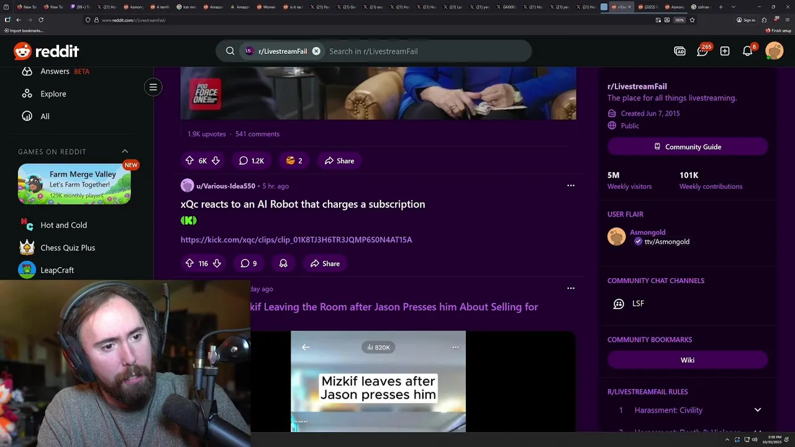Click the browser Sign in button

click(746, 20)
